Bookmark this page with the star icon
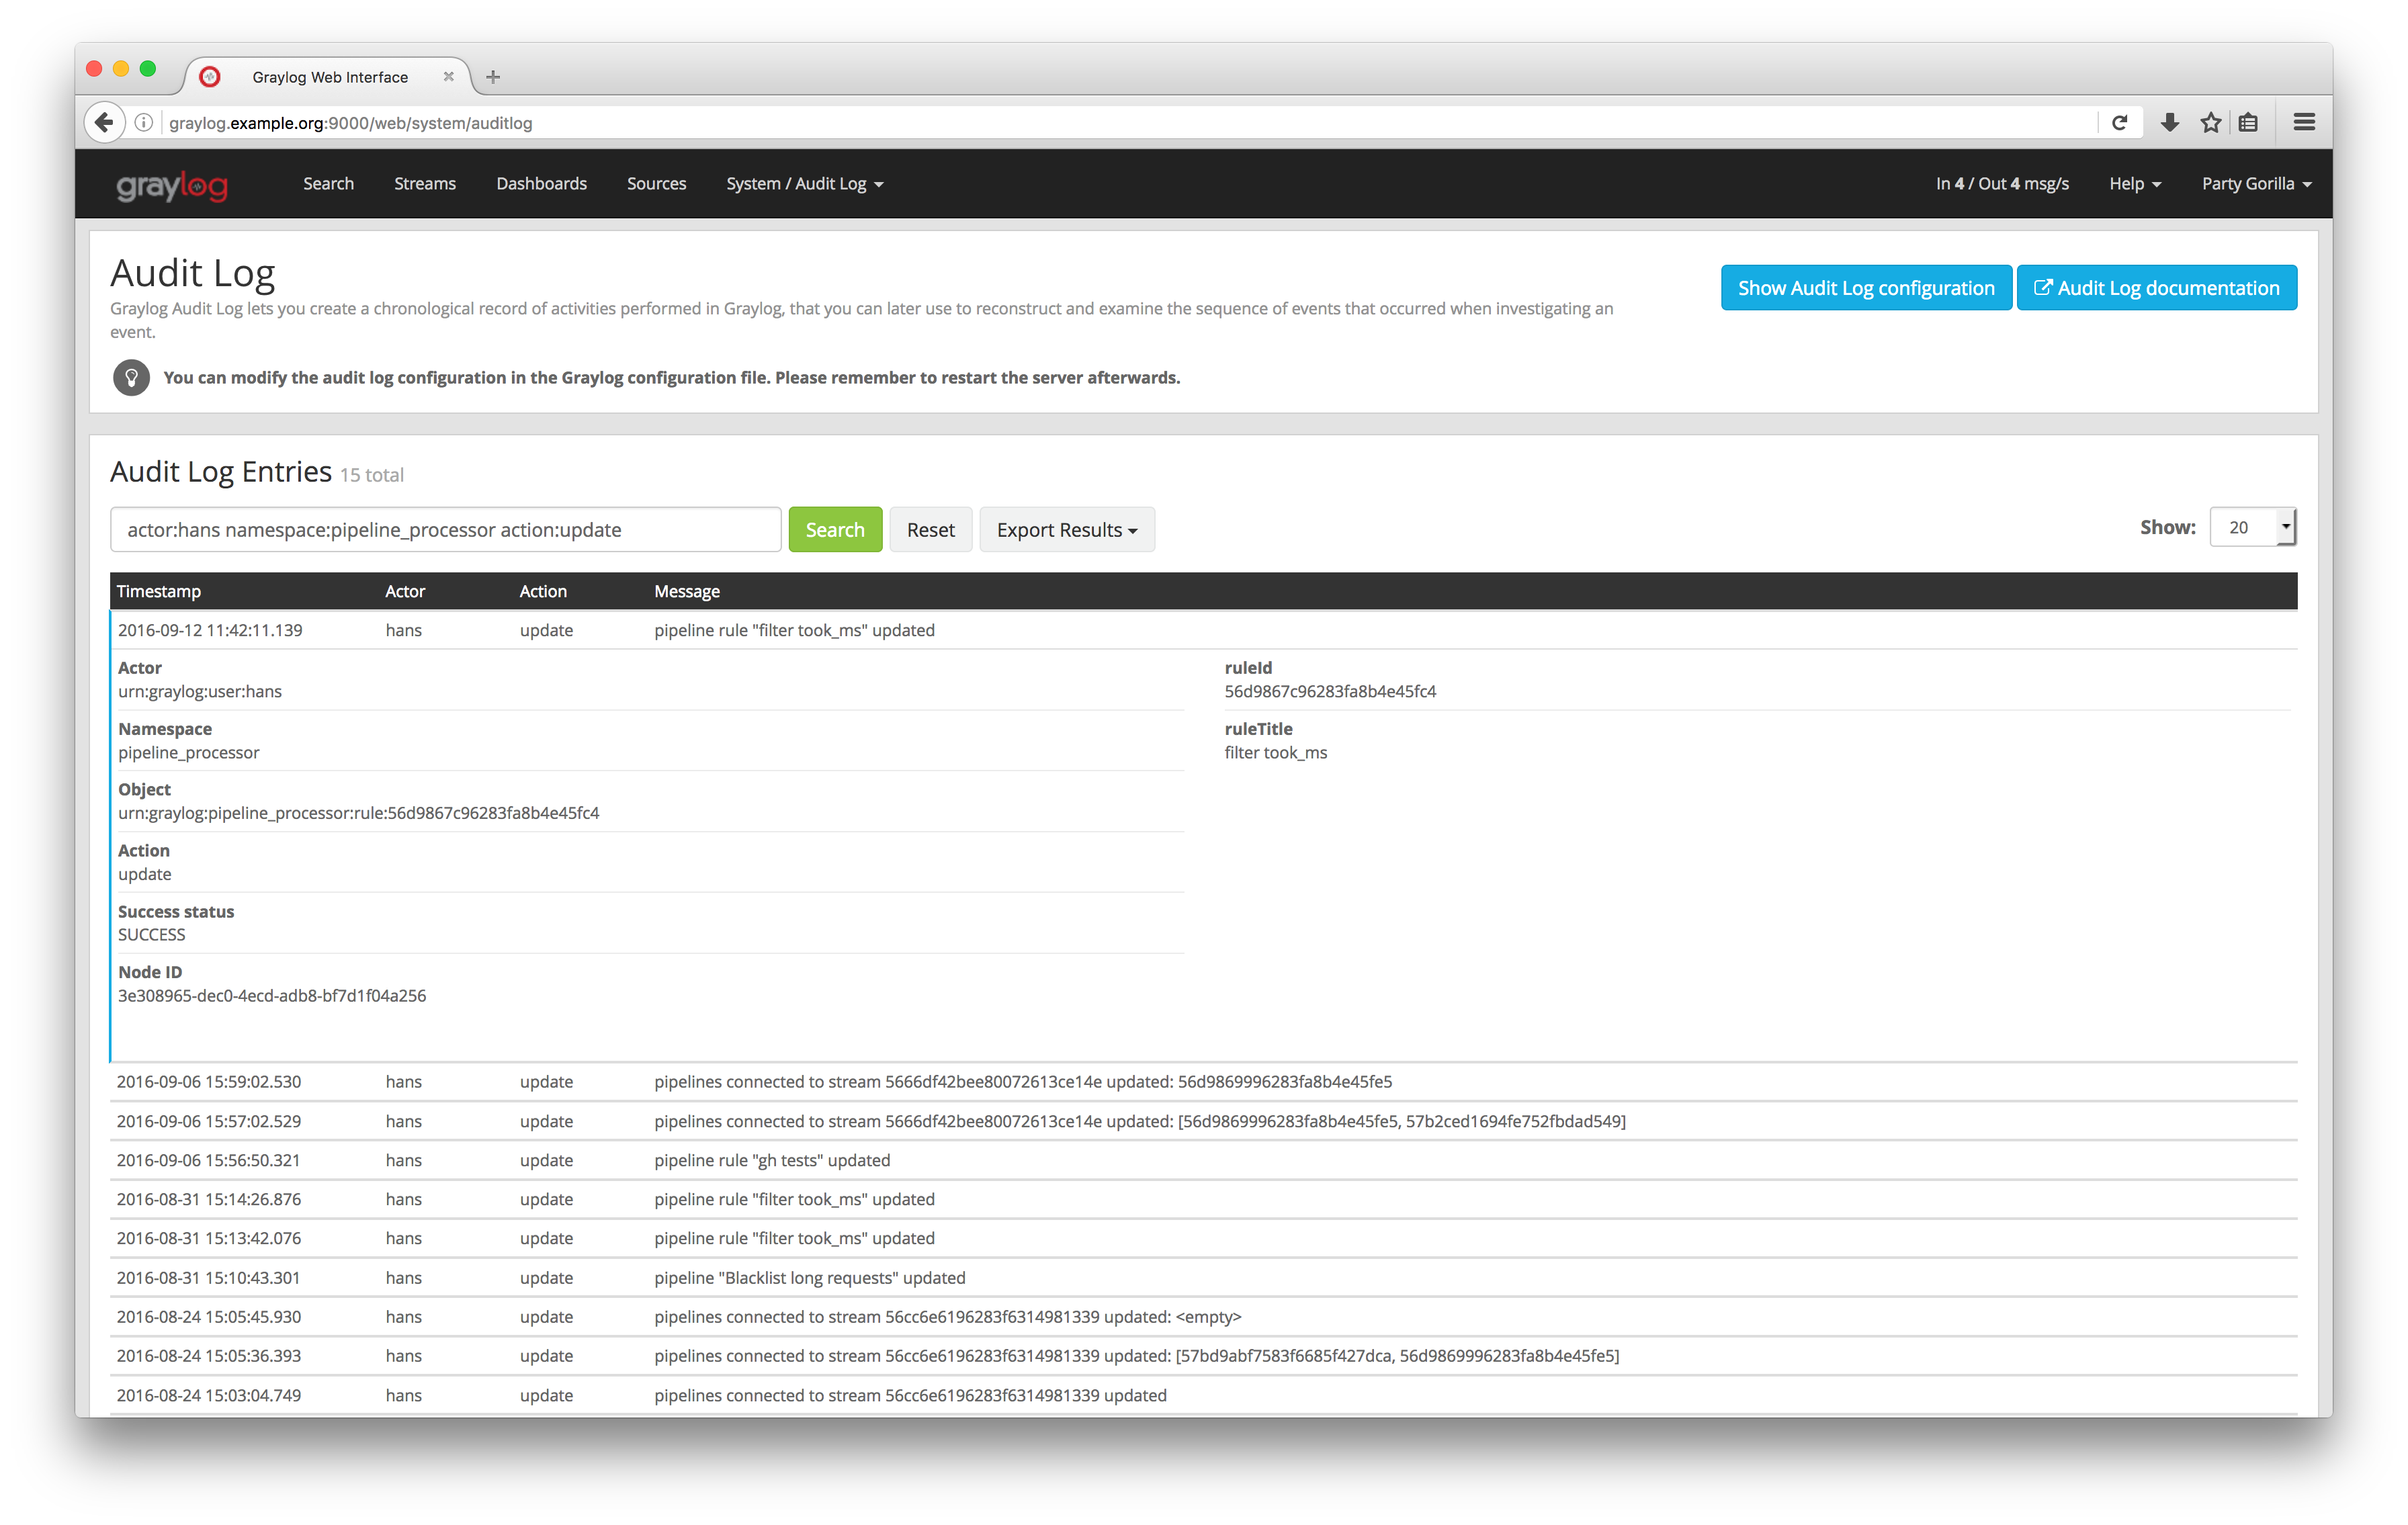The width and height of the screenshot is (2408, 1525). pyautogui.click(x=2210, y=122)
